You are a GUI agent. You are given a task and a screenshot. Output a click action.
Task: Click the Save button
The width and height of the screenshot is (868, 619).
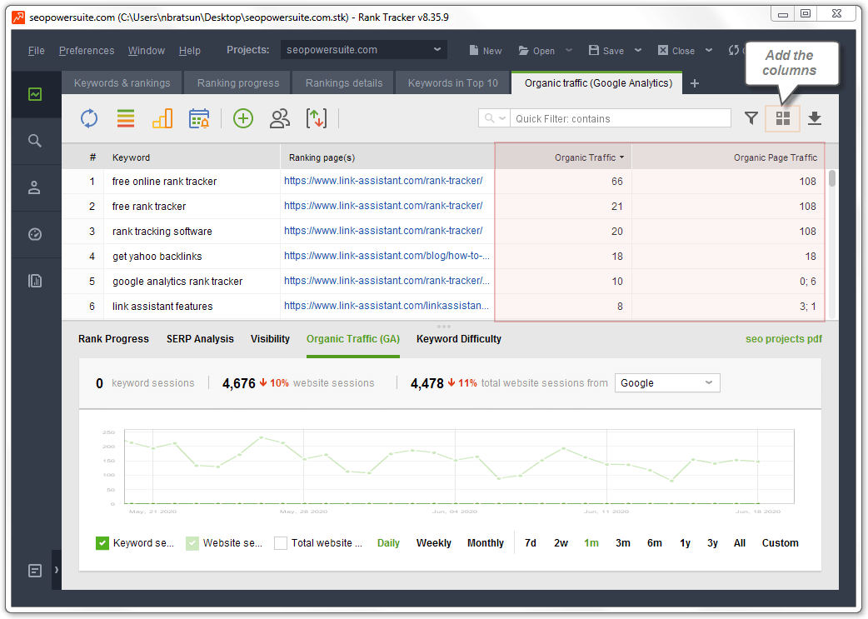606,50
